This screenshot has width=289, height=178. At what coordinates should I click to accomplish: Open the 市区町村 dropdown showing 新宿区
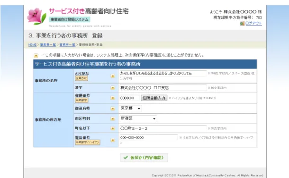point(138,119)
